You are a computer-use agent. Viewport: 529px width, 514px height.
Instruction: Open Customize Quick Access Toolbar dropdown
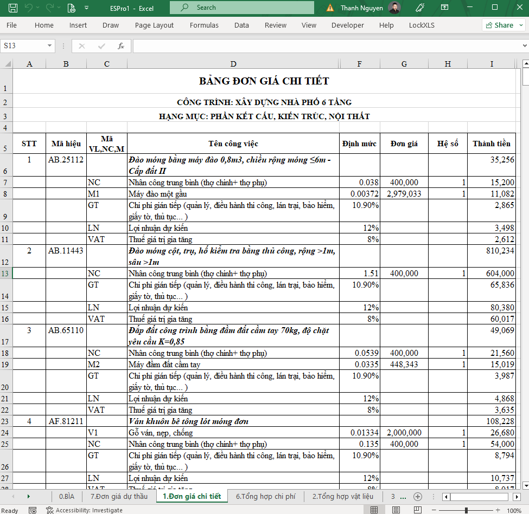(x=87, y=8)
